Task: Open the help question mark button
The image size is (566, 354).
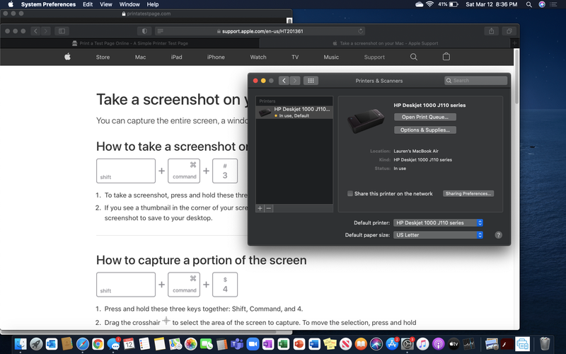Action: (498, 235)
